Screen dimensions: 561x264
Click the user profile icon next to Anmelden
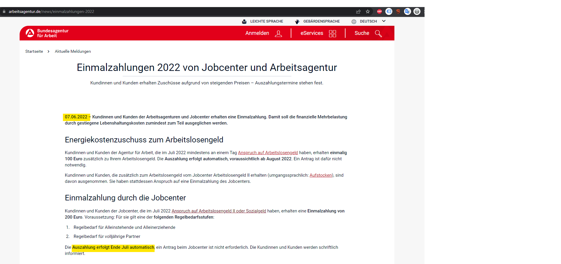pyautogui.click(x=278, y=33)
